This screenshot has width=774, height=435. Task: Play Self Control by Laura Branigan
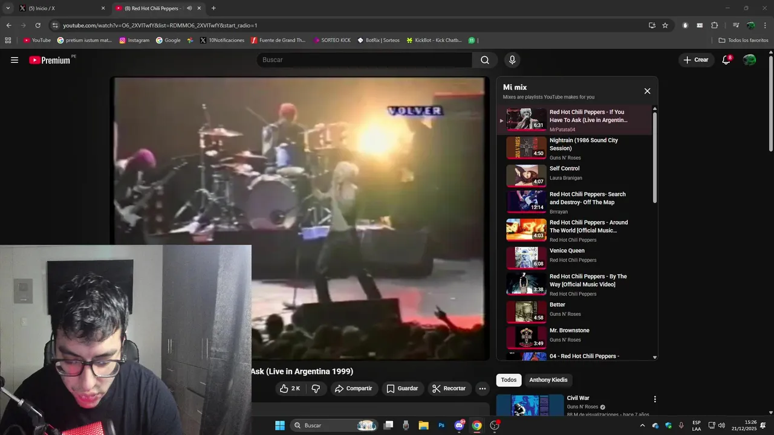574,175
